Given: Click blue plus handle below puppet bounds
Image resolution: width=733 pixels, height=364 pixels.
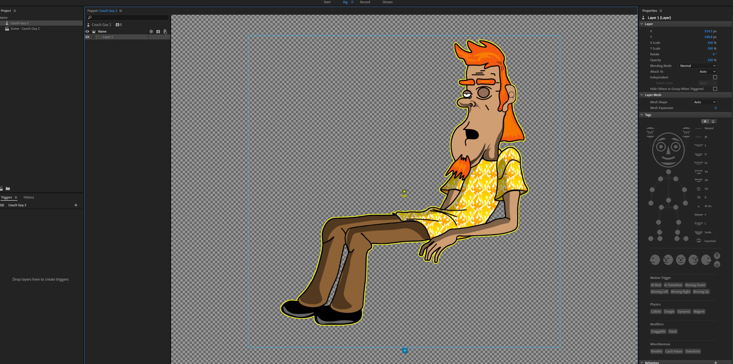Looking at the screenshot, I should pyautogui.click(x=405, y=350).
